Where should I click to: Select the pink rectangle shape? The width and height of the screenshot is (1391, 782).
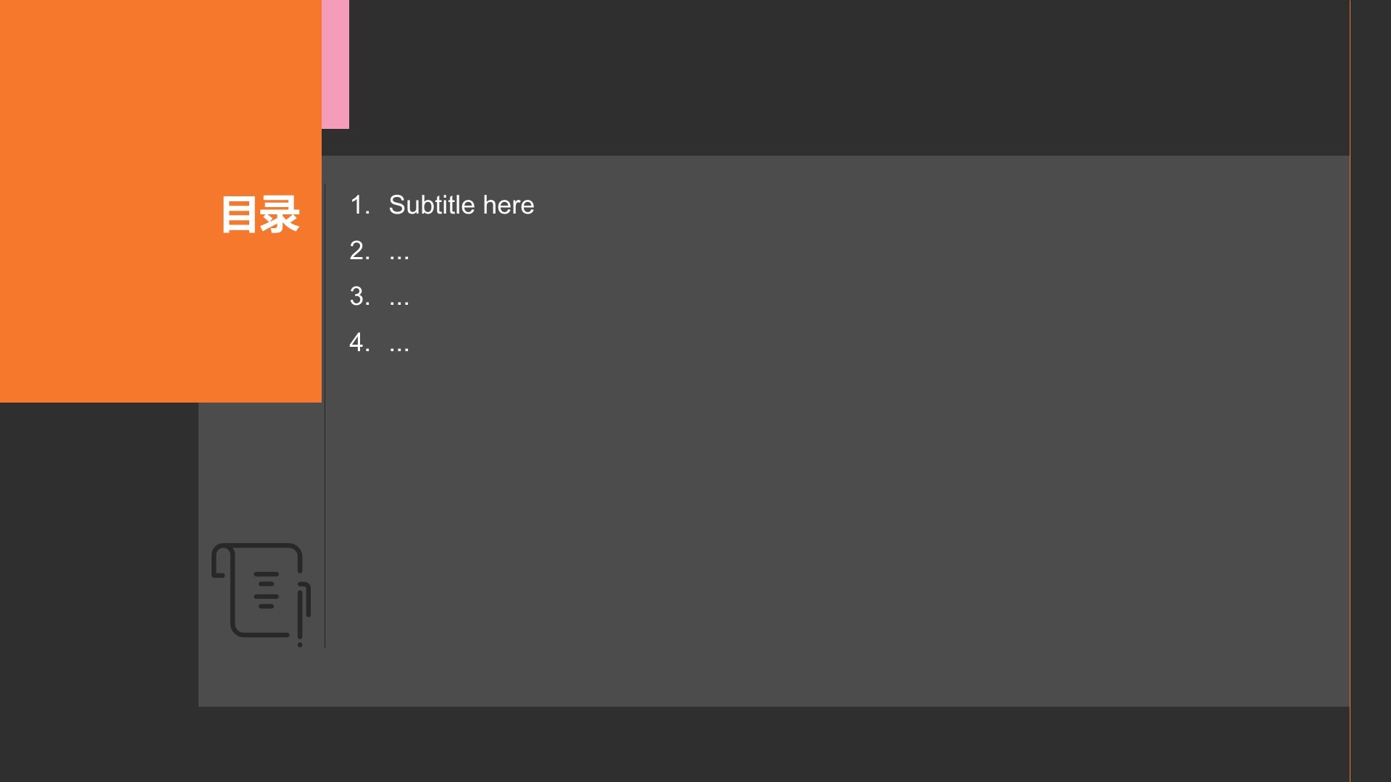tap(335, 64)
